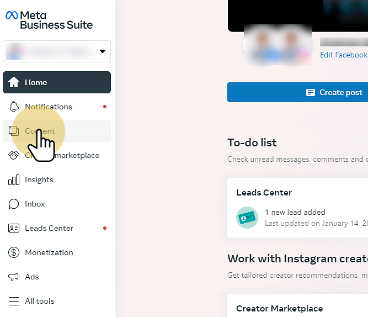Image resolution: width=368 pixels, height=317 pixels.
Task: Expand the account selector dropdown arrow
Action: pyautogui.click(x=103, y=51)
